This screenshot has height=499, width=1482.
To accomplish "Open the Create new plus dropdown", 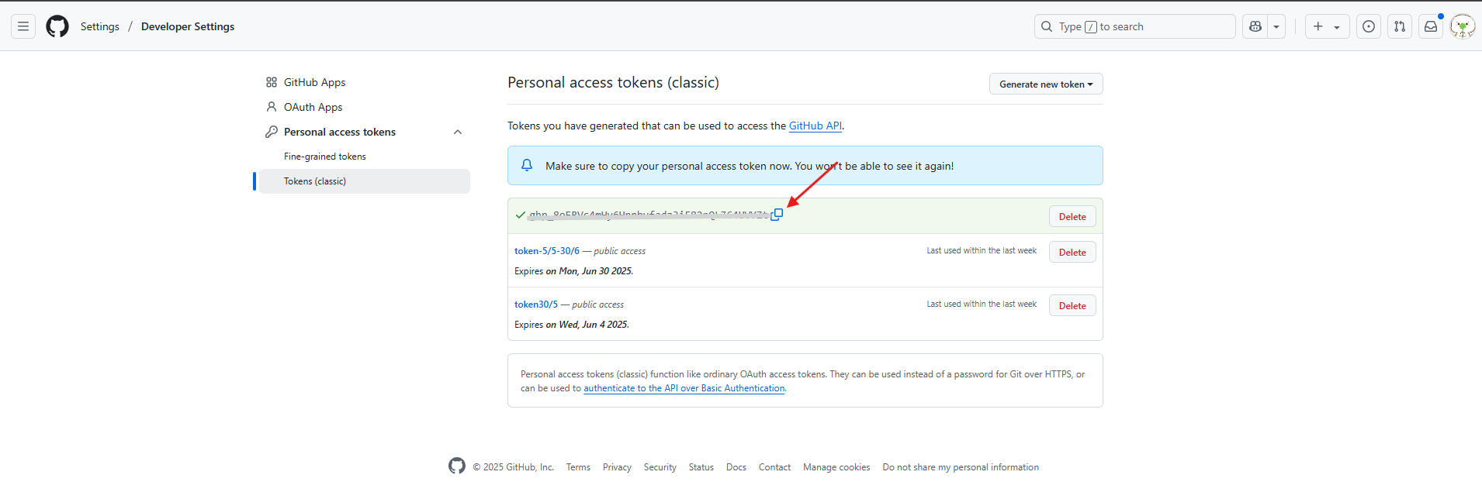I will click(x=1327, y=26).
